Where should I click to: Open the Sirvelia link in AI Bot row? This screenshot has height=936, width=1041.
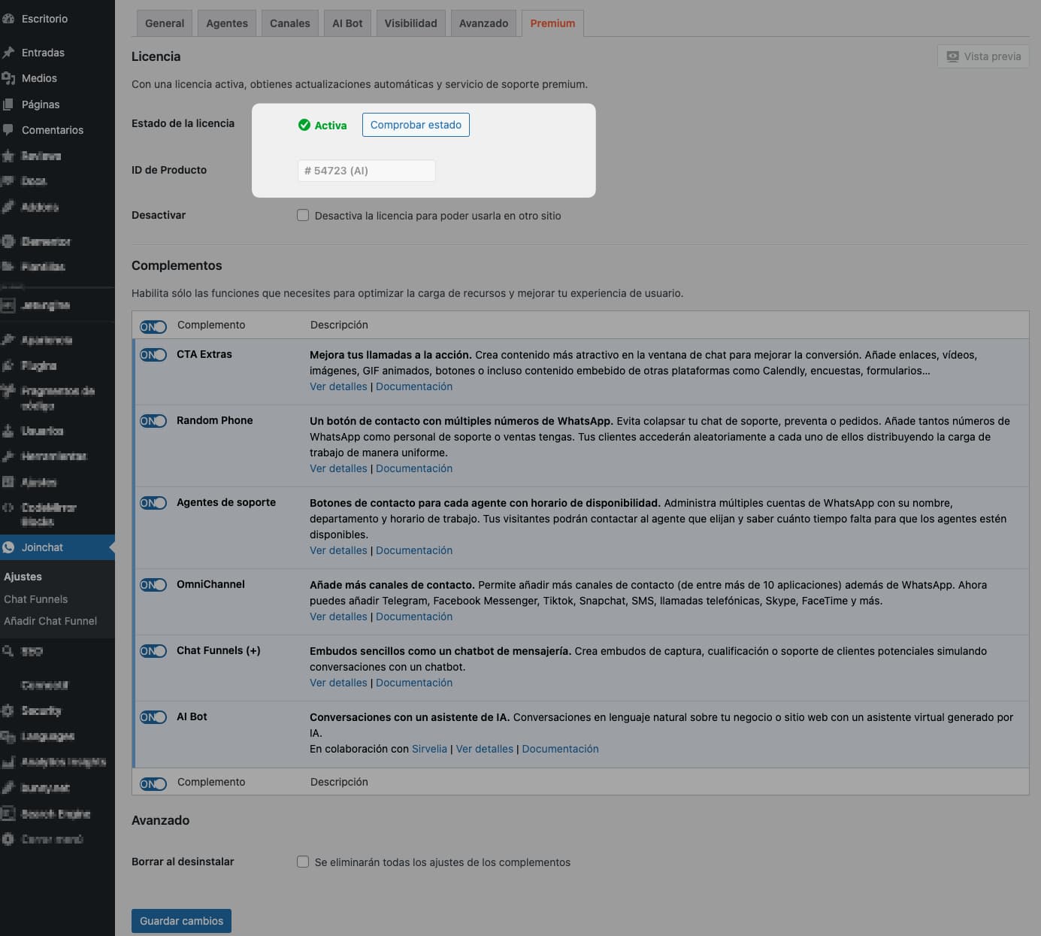(429, 749)
